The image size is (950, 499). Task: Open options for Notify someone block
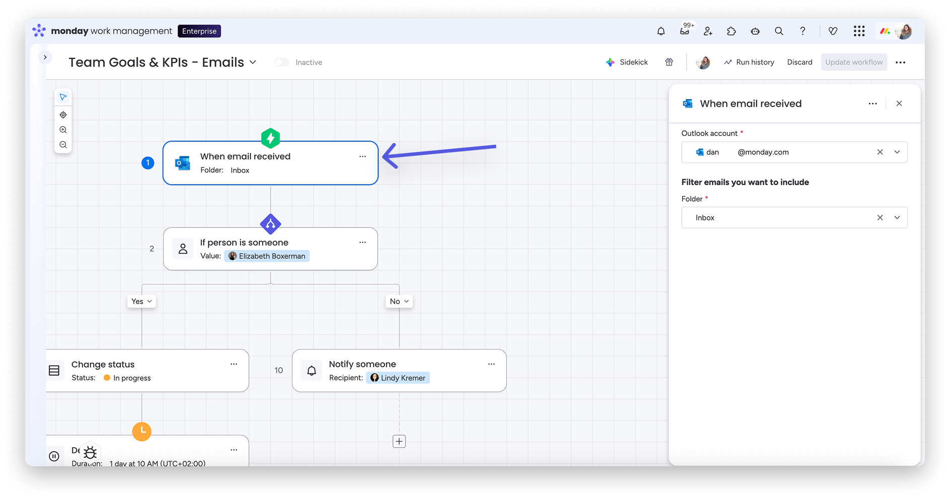tap(491, 364)
